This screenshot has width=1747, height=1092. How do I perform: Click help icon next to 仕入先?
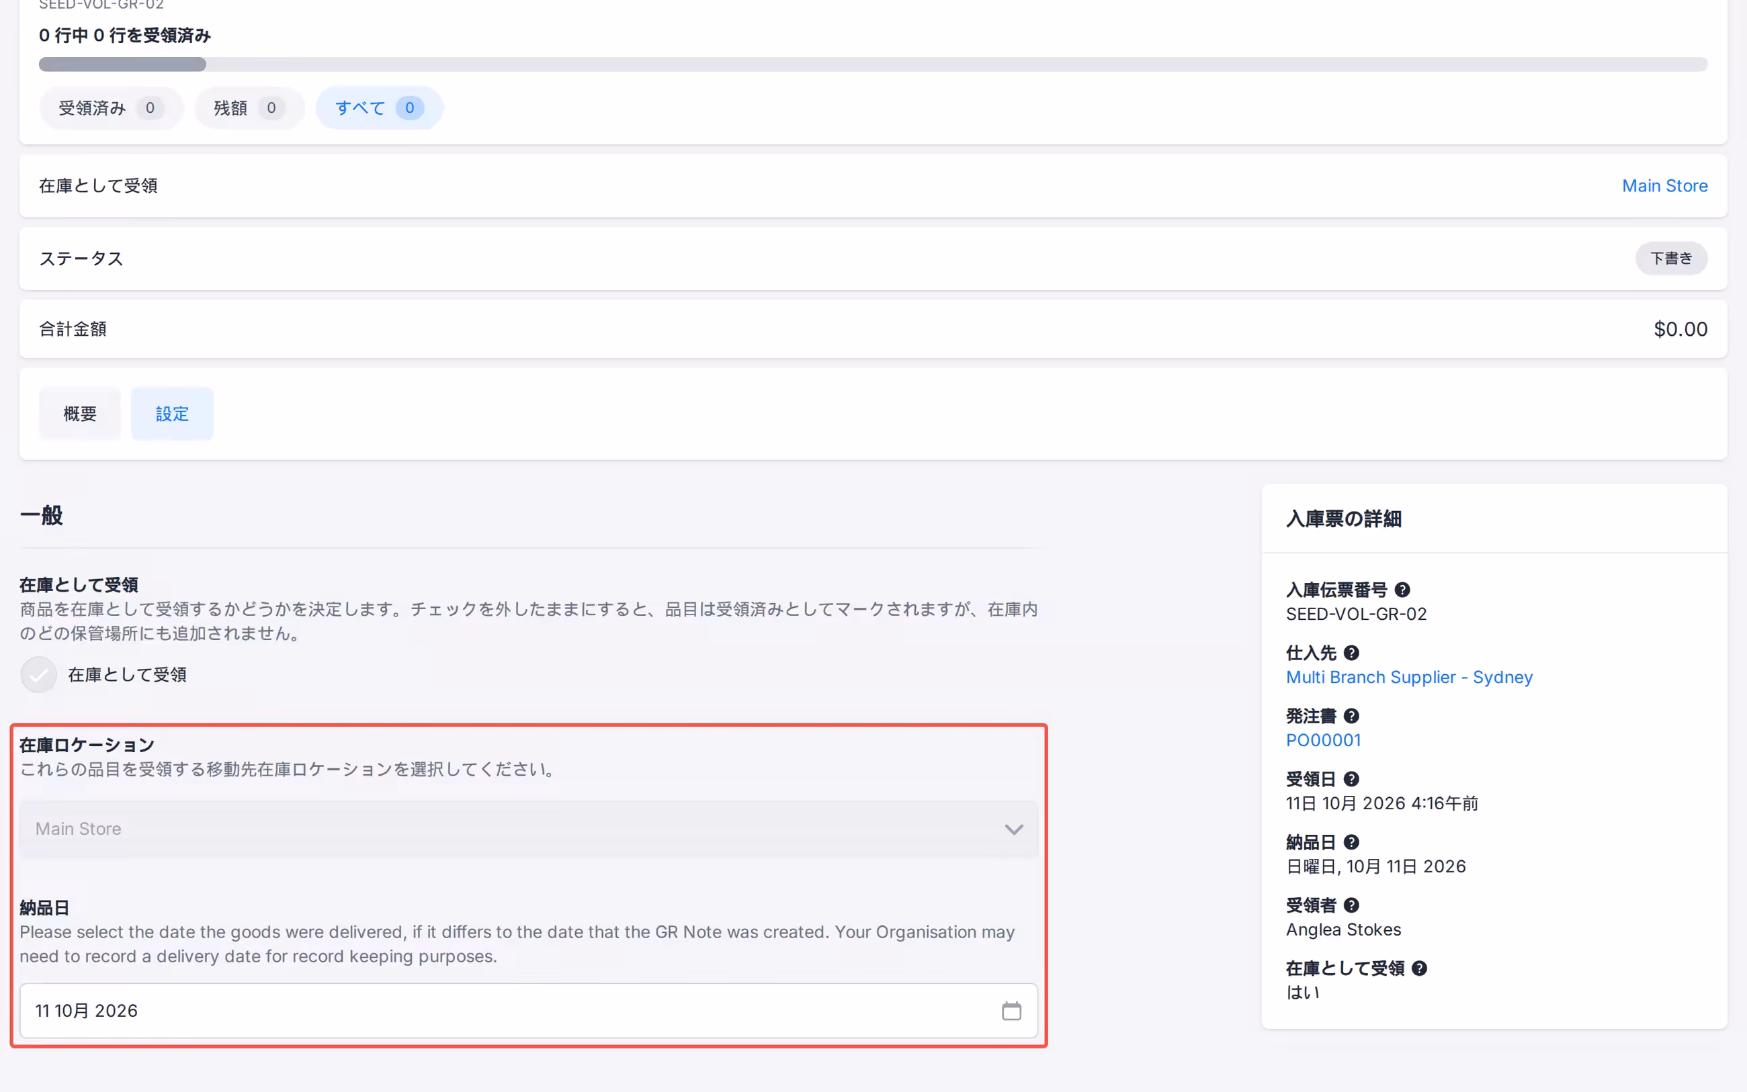pos(1351,653)
